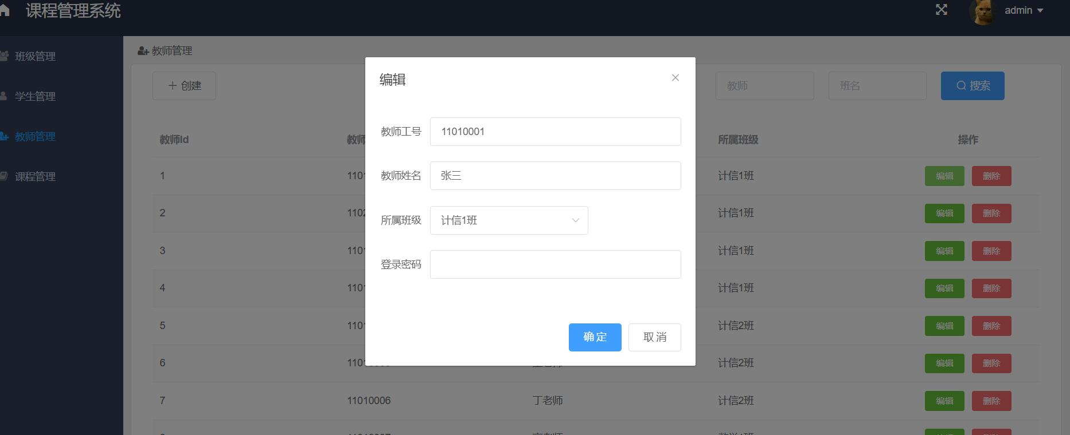Viewport: 1070px width, 435px height.
Task: Click the 教师 search input
Action: 765,86
